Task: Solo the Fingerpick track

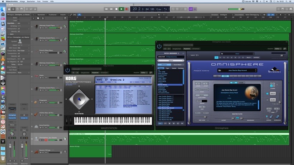Action: 43,102
